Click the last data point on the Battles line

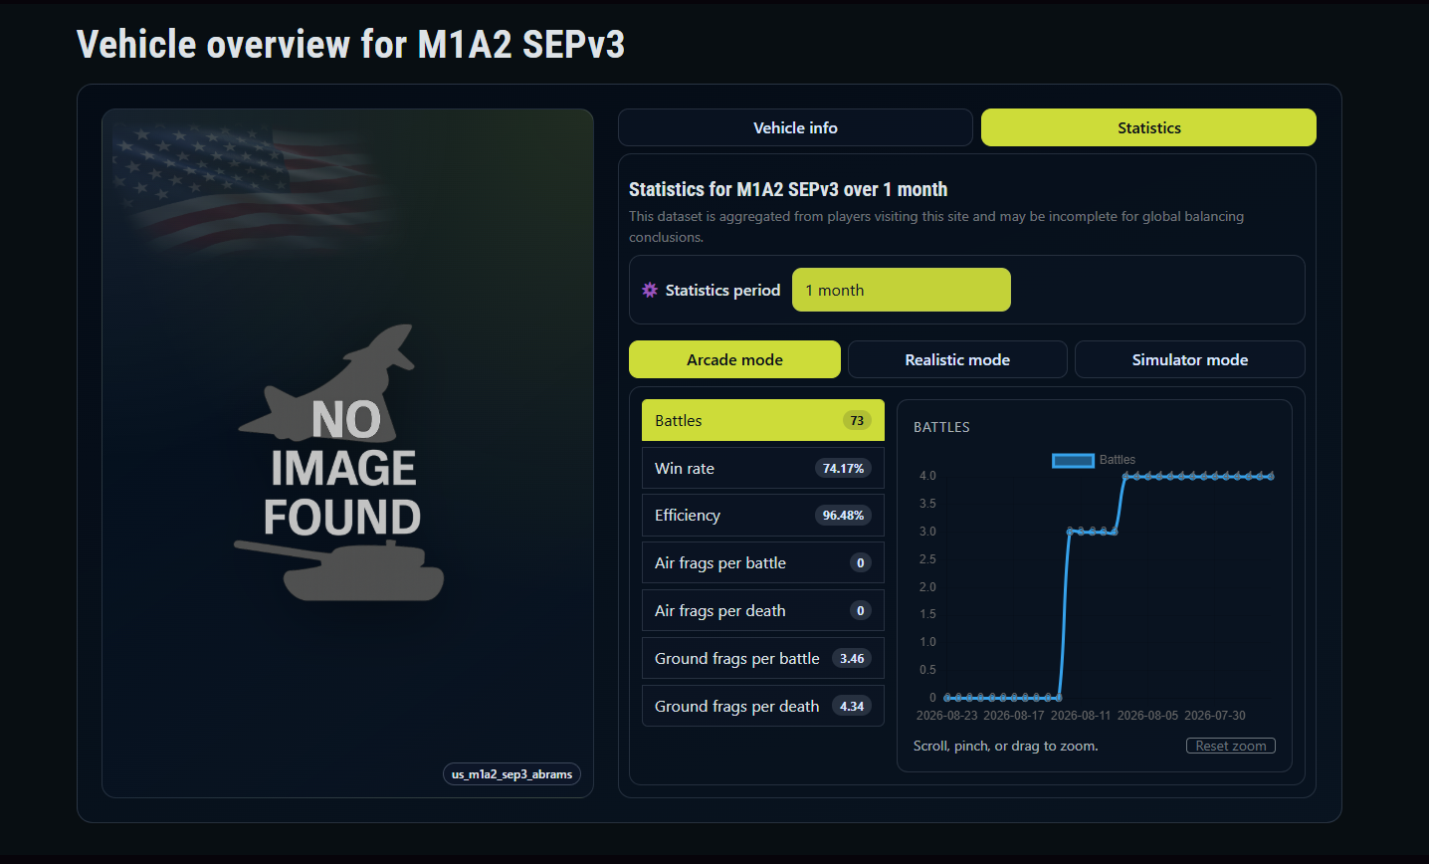[x=1270, y=477]
